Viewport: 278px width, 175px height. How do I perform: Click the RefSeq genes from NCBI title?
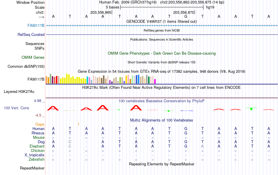click(x=162, y=30)
